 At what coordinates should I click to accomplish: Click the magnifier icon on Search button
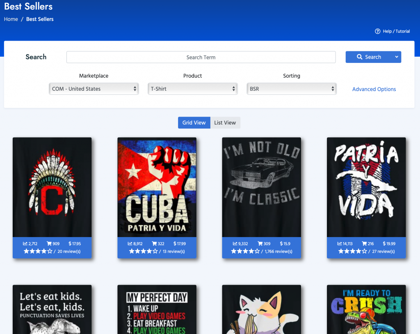tap(359, 57)
